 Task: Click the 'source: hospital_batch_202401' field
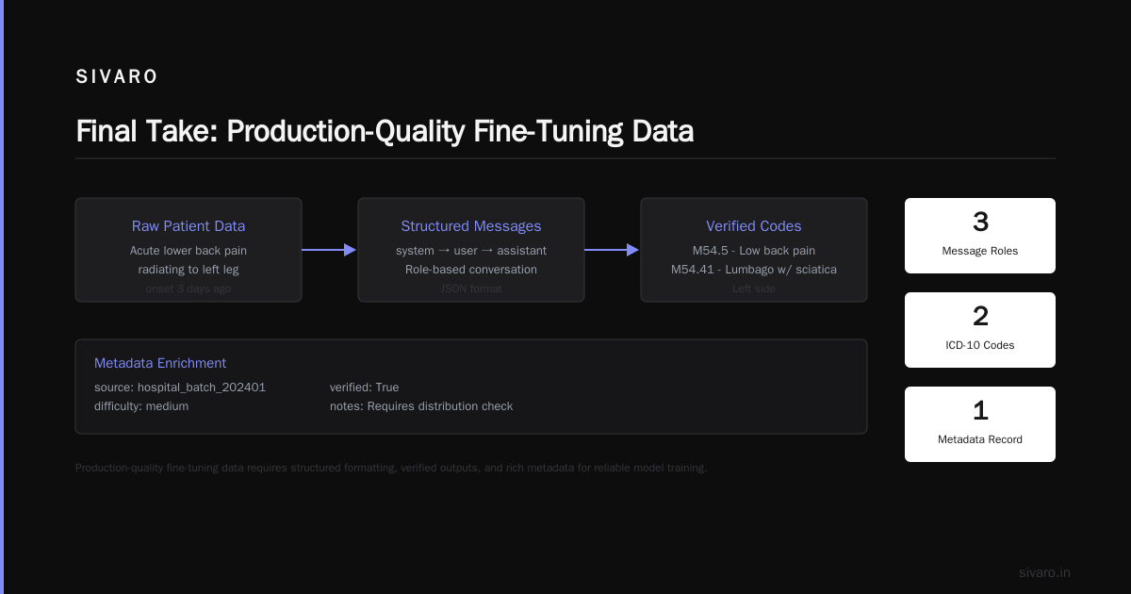(180, 388)
